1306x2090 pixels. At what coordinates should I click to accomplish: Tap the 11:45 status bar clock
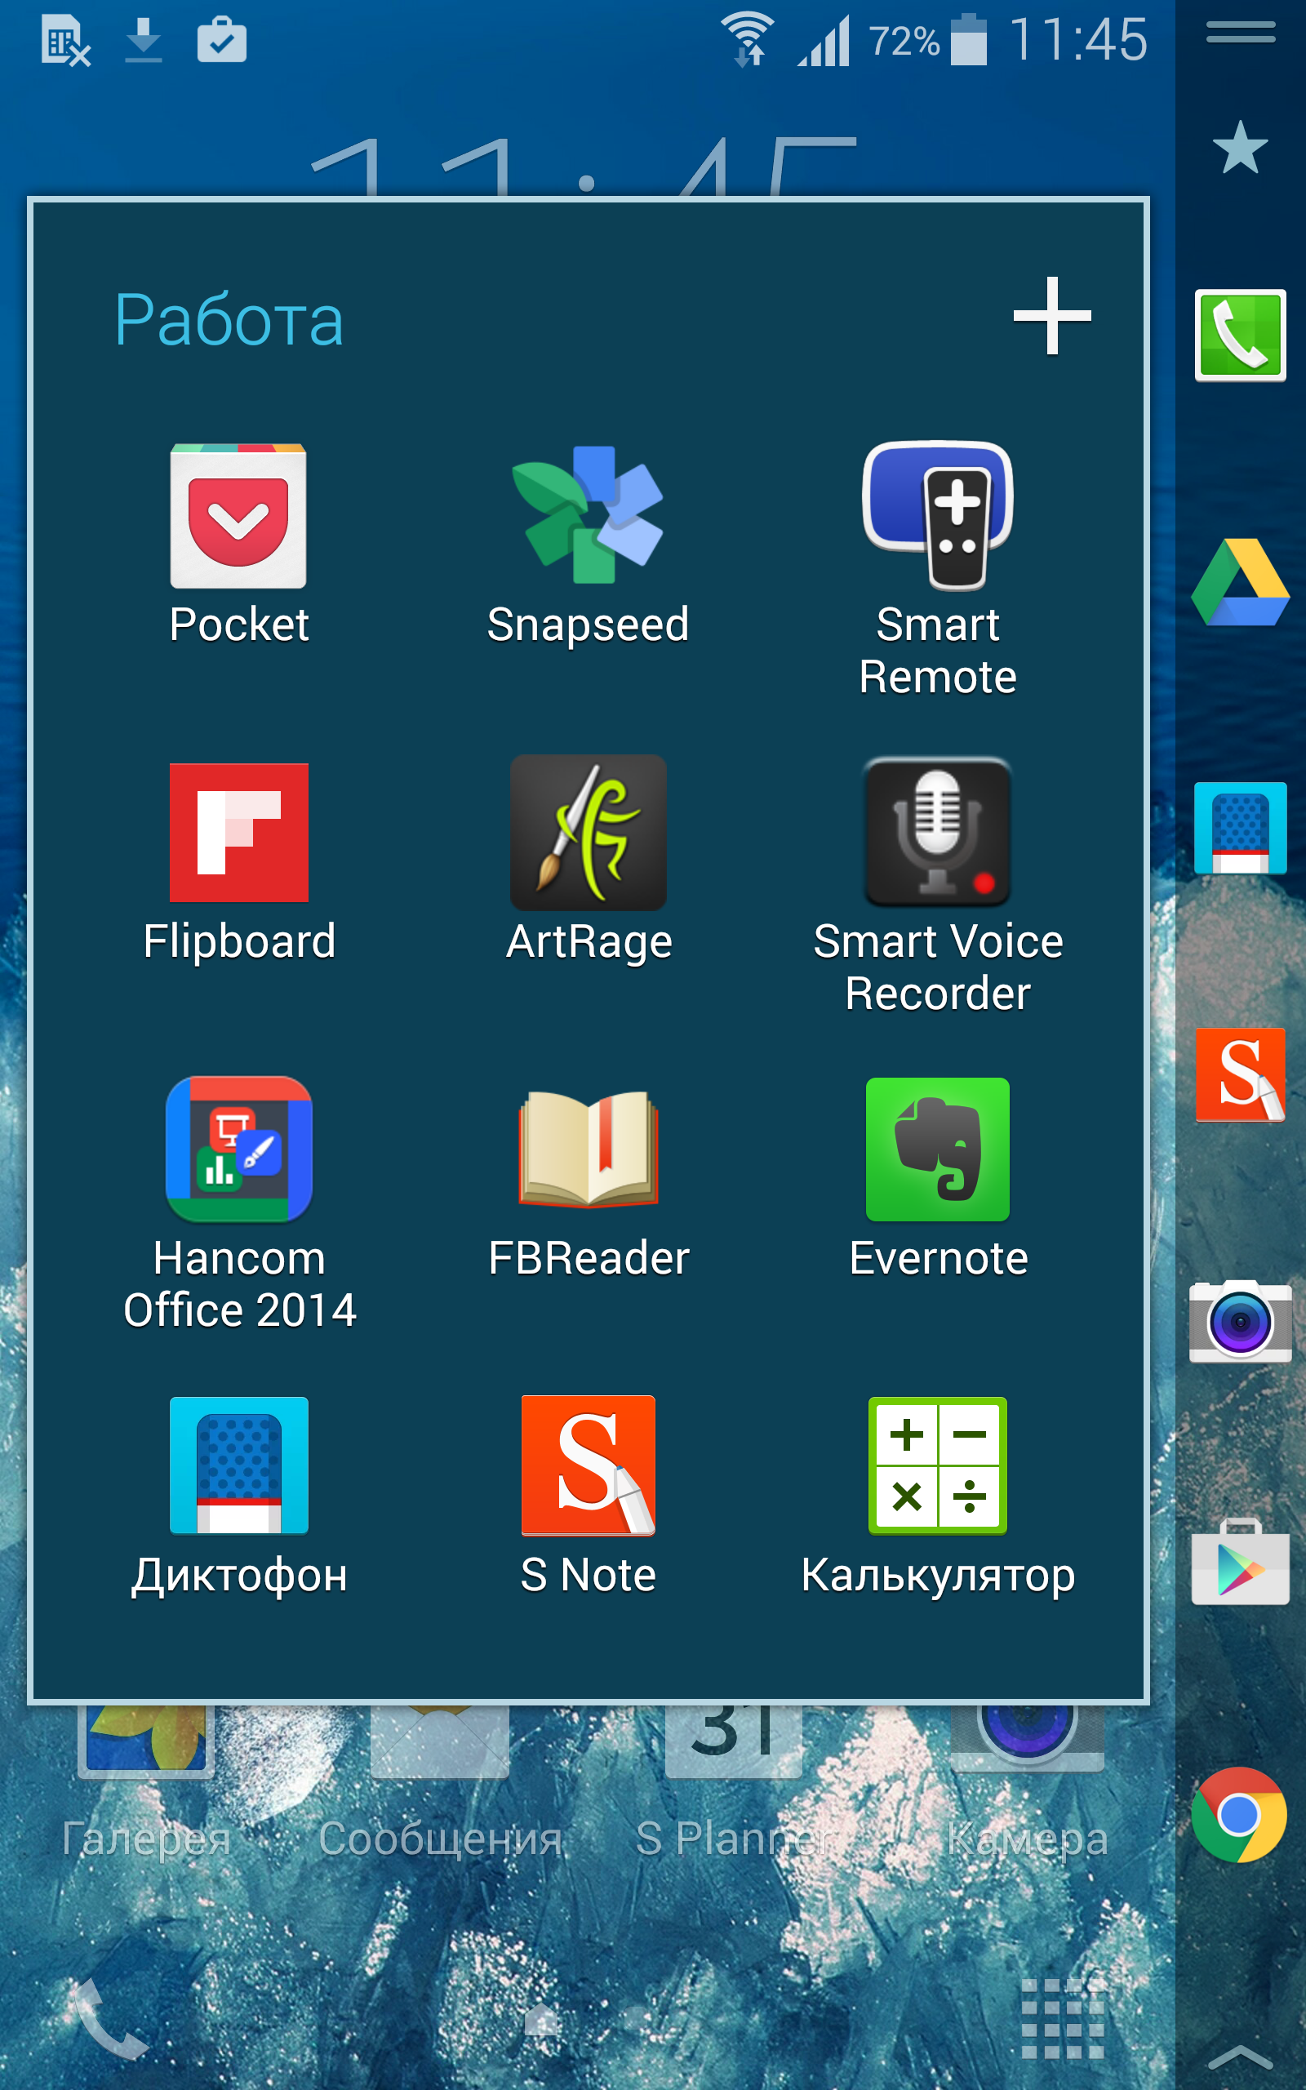[1079, 40]
